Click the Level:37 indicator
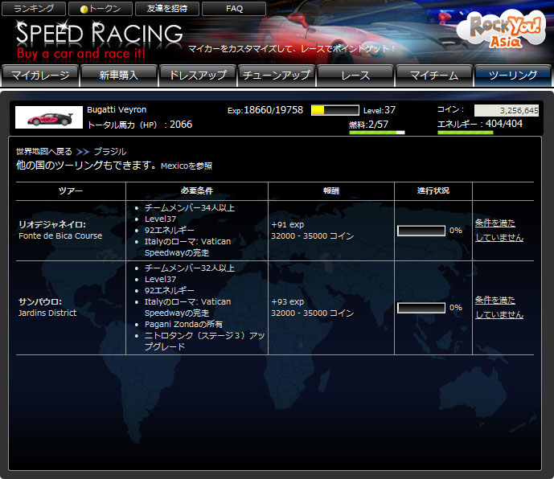The image size is (554, 479). coord(380,110)
